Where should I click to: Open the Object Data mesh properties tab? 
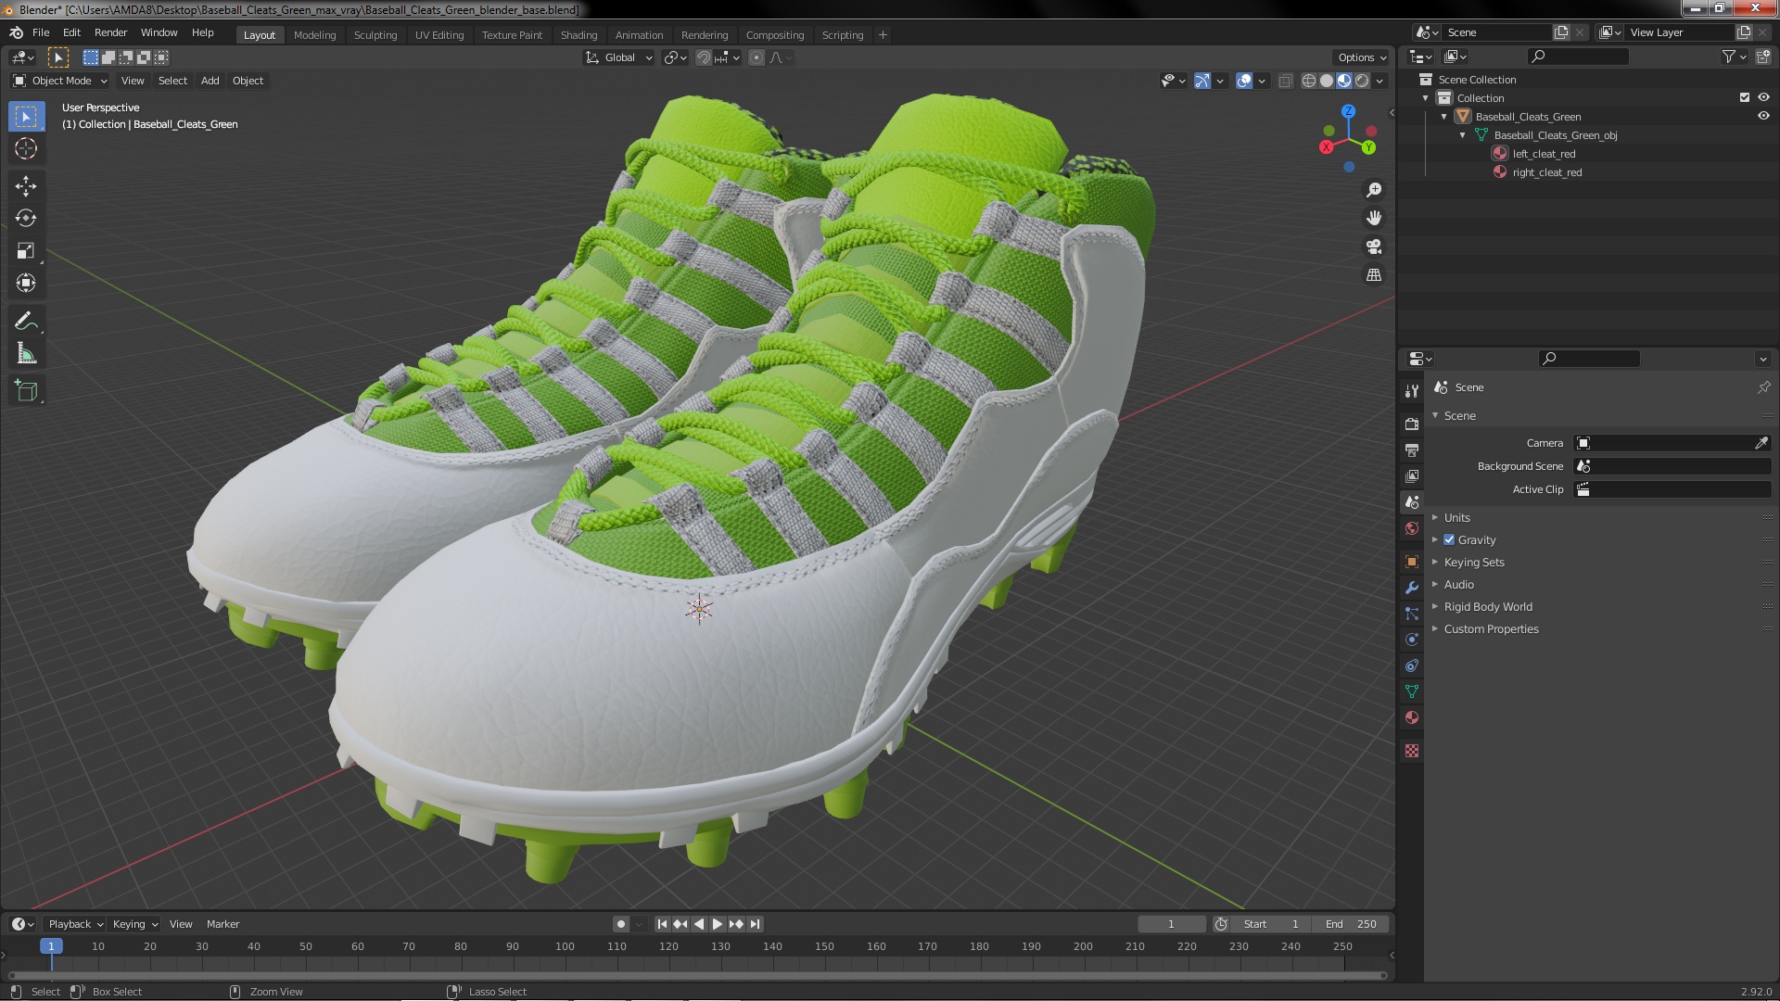pos(1412,691)
